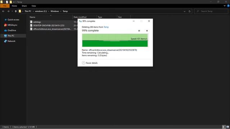
Task: Open the Temp link in dialog
Action: pos(106,27)
